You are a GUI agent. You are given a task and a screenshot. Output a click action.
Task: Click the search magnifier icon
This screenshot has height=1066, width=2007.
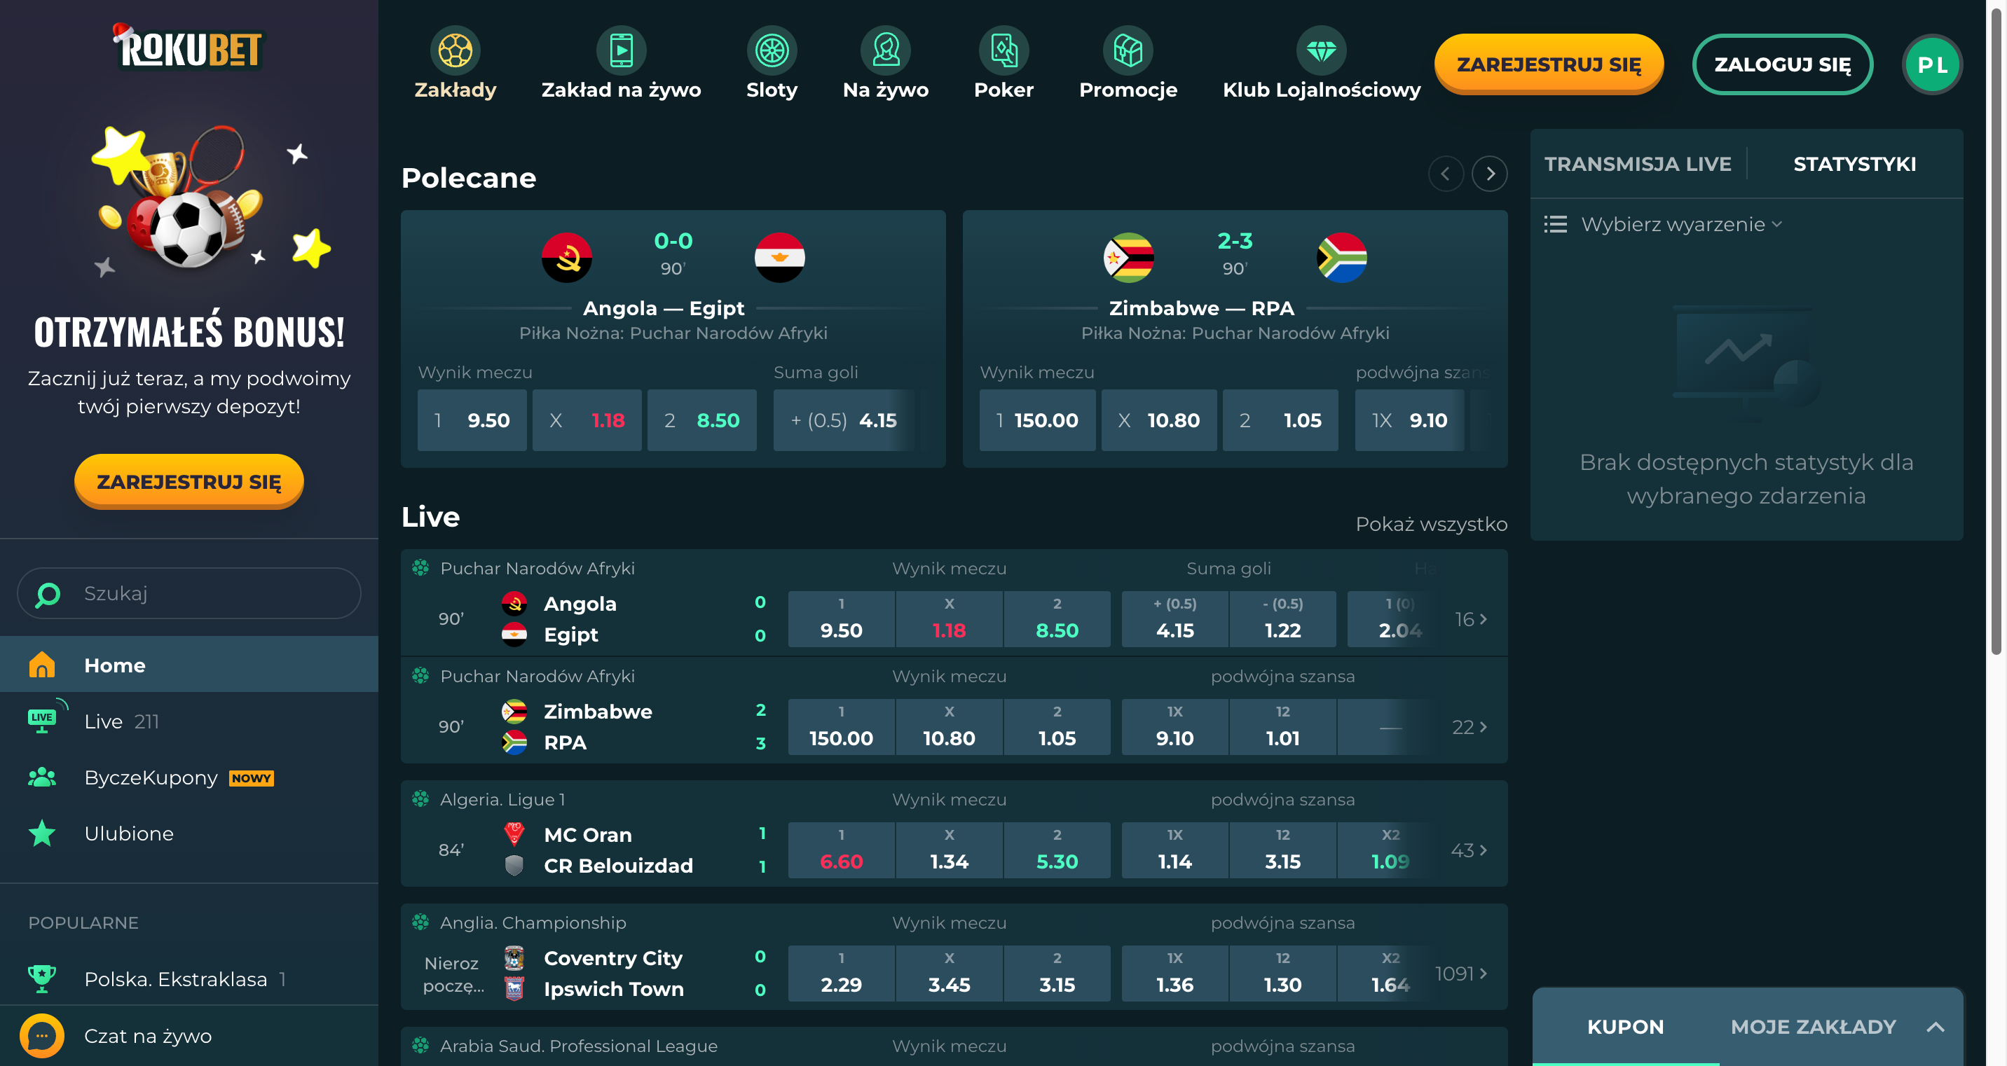[x=48, y=594]
